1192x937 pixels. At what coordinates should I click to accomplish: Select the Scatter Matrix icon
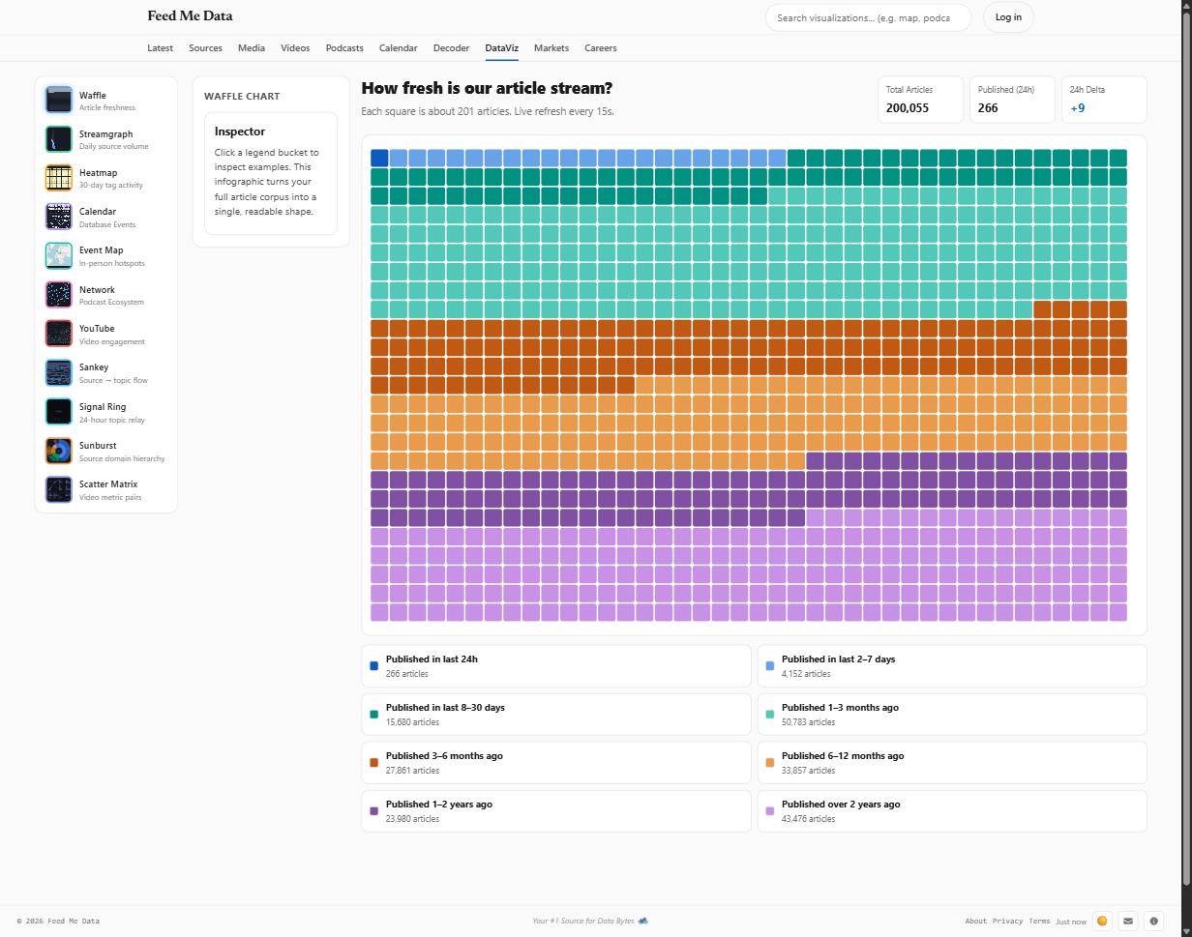coord(58,489)
